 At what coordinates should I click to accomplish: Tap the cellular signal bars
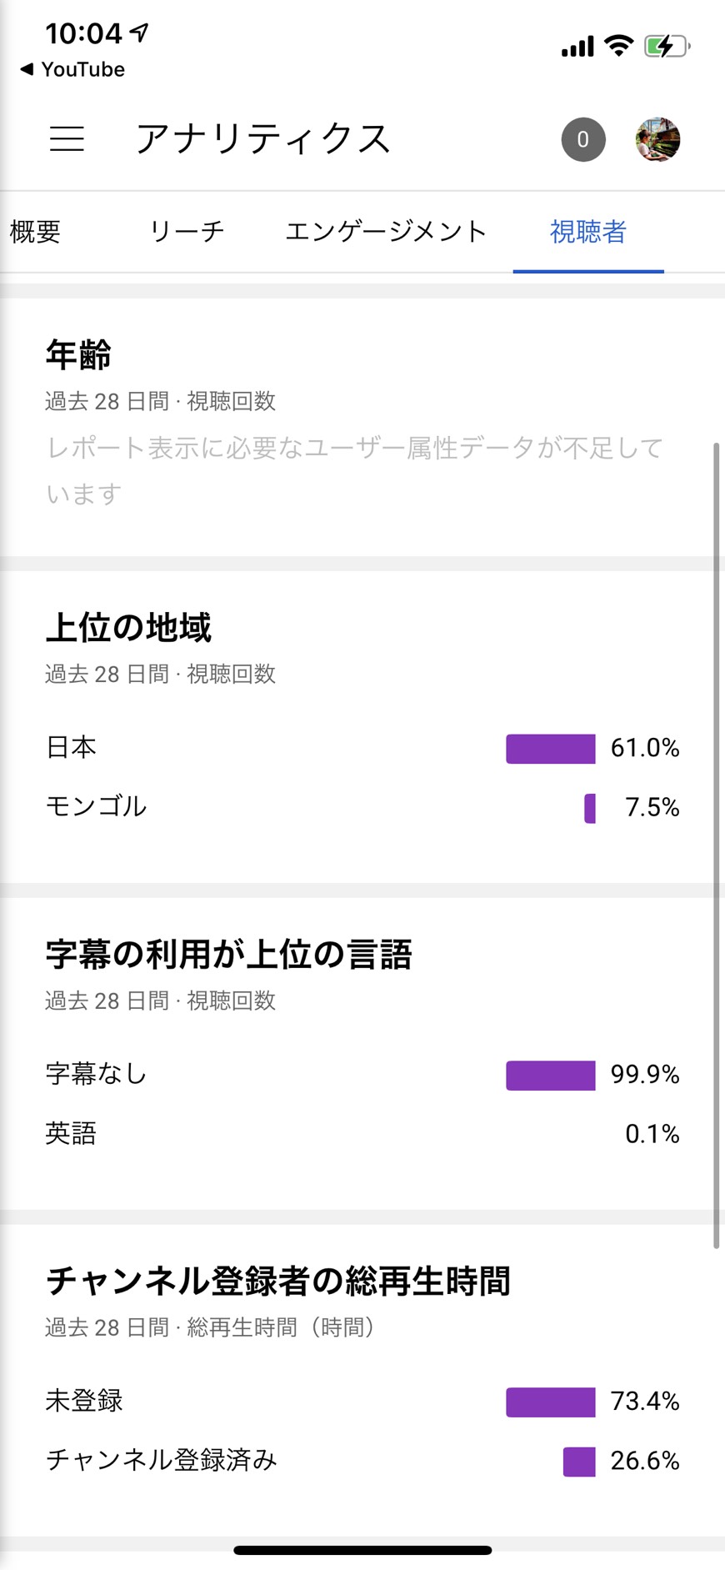coord(577,46)
